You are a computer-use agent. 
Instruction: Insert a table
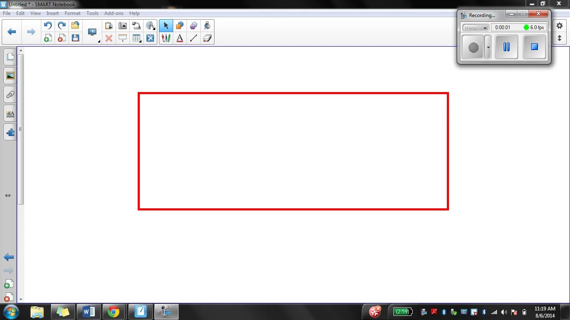[136, 38]
